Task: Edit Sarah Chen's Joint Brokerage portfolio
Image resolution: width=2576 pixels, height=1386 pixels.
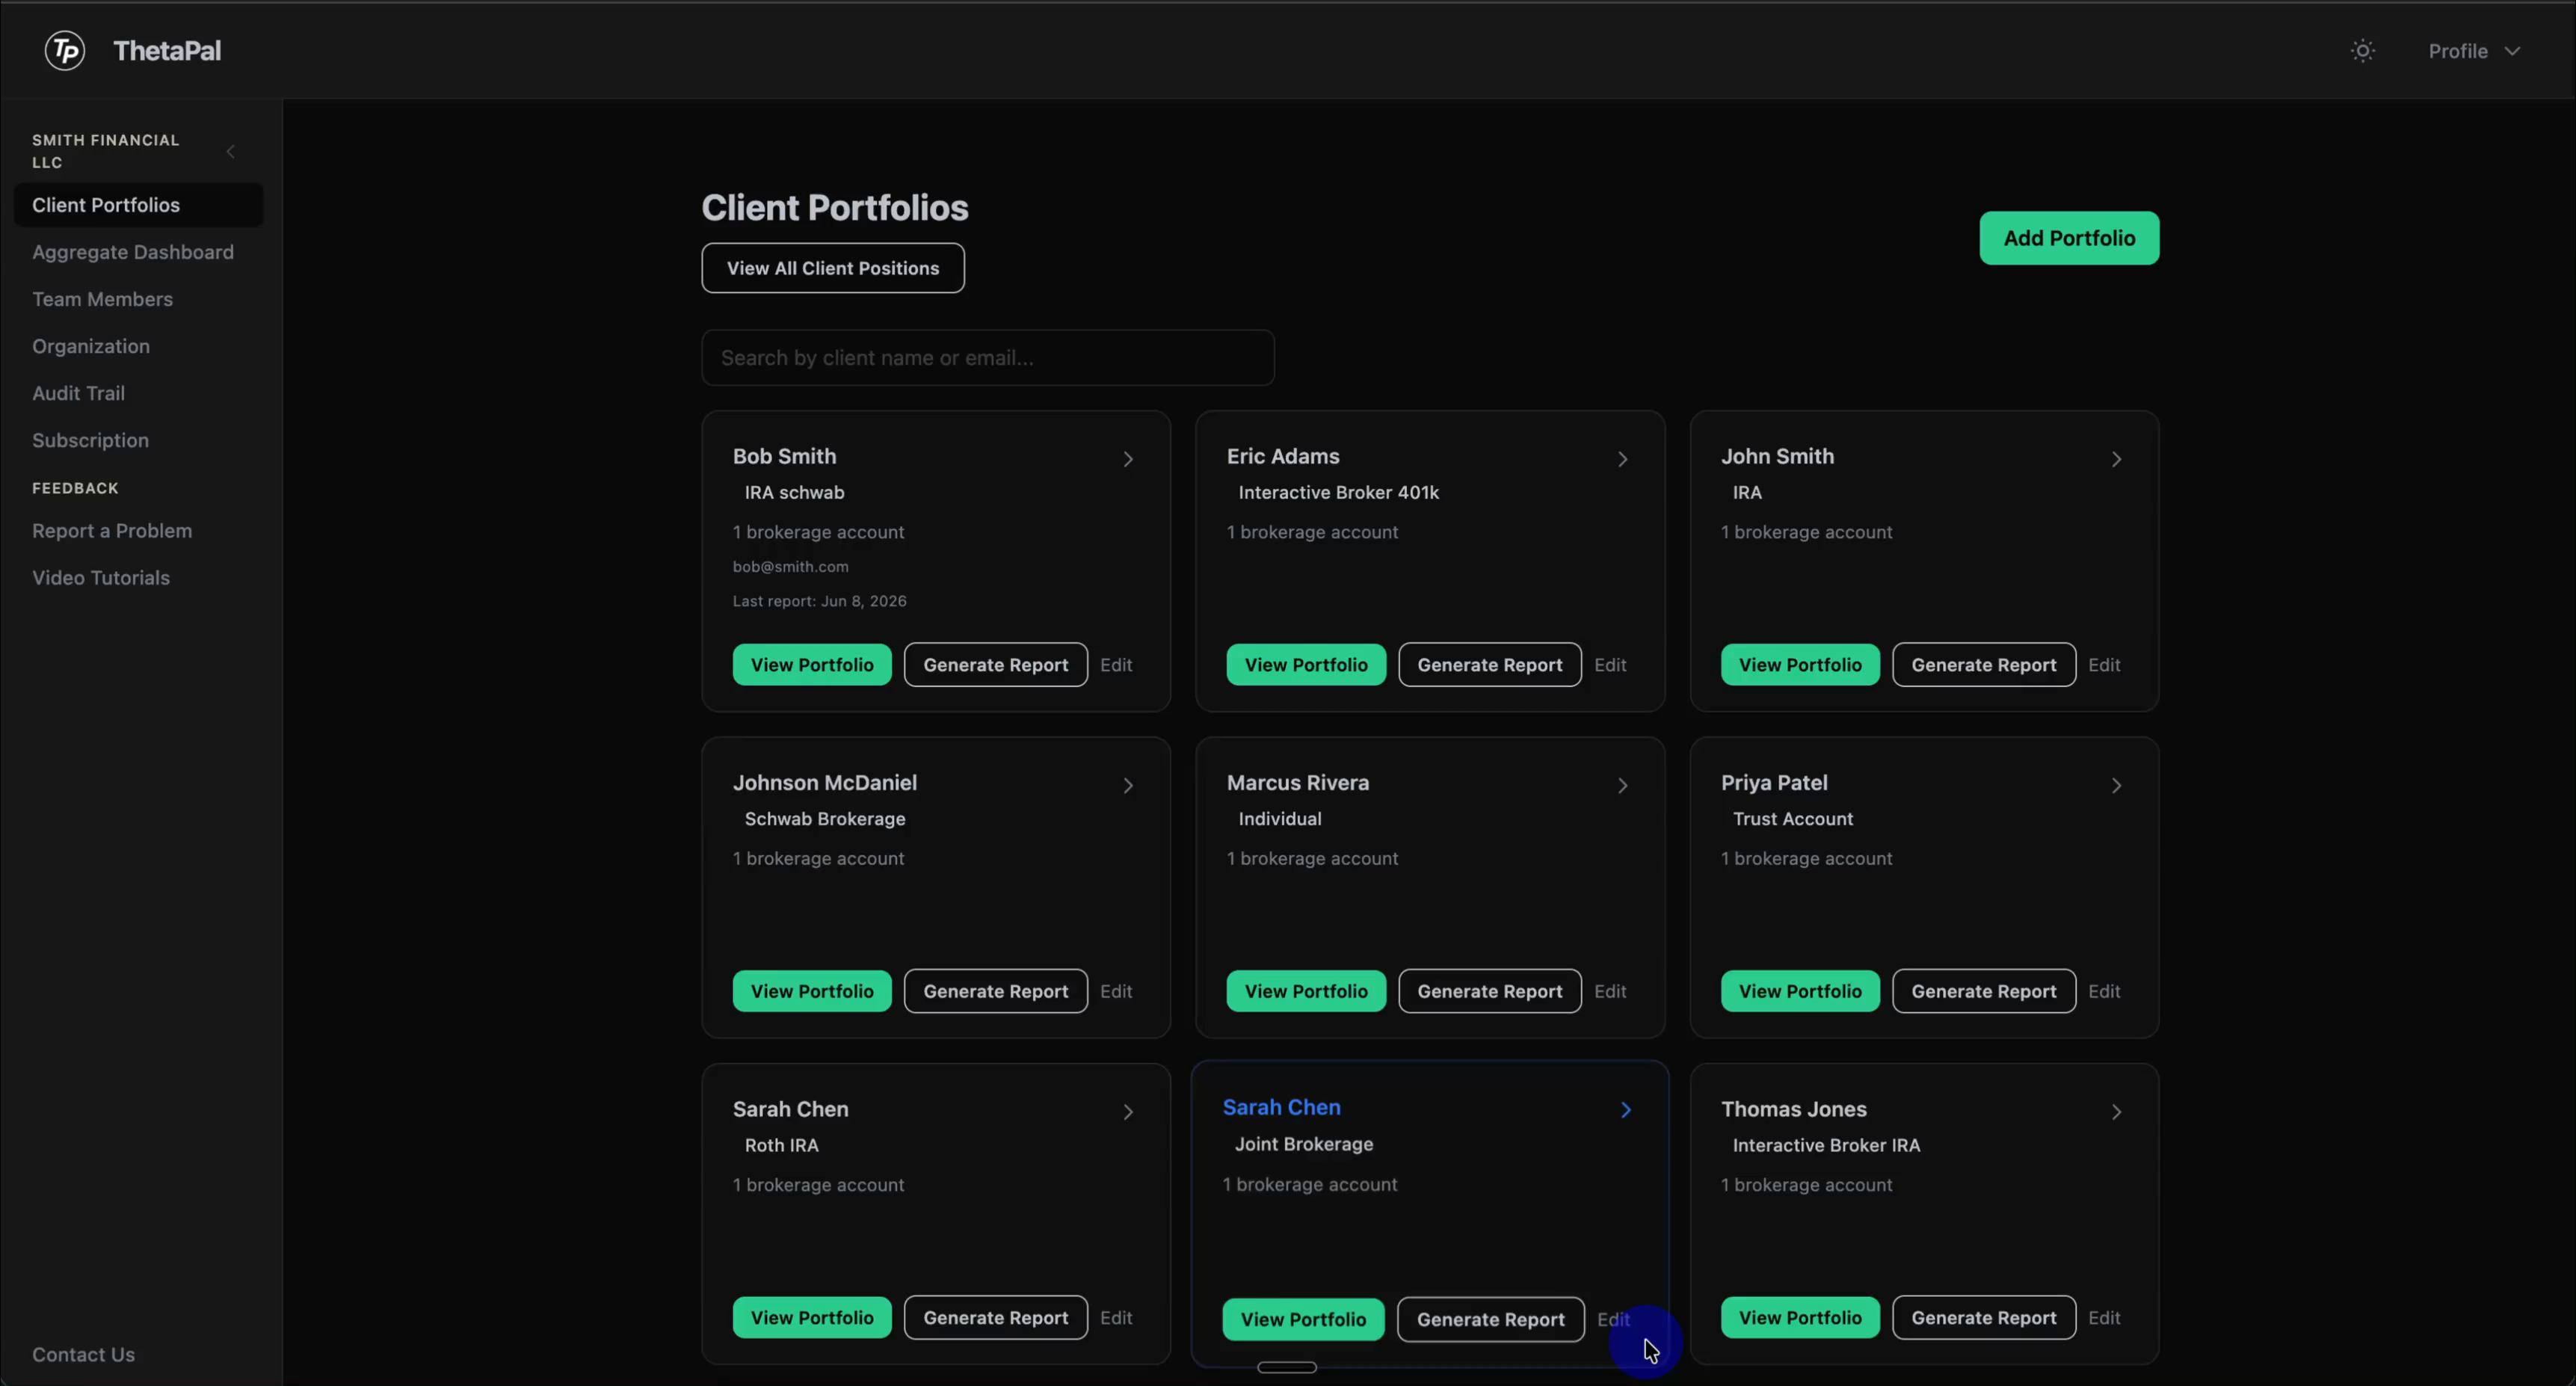Action: click(1613, 1320)
